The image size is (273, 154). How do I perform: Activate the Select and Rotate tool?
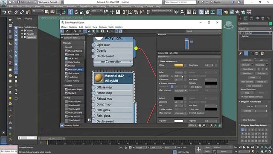pyautogui.click(x=76, y=12)
